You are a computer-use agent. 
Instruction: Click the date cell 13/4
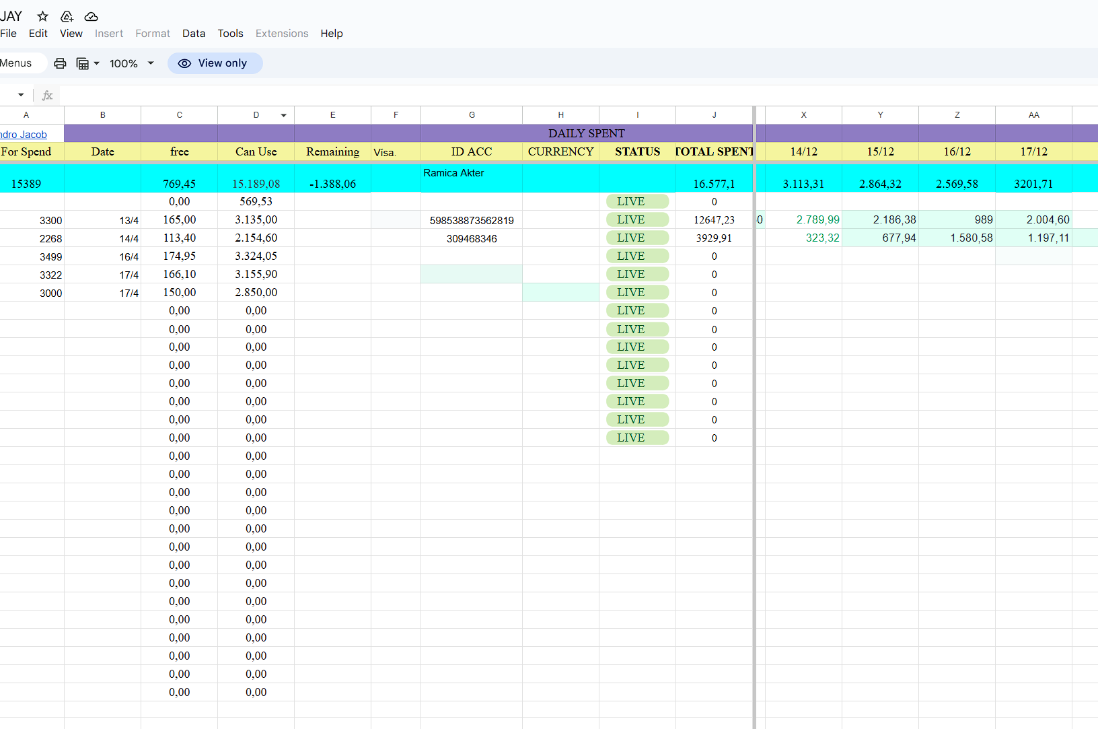[102, 220]
